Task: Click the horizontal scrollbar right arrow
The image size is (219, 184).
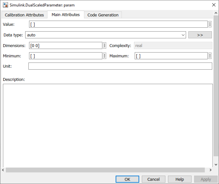Action: (211, 170)
